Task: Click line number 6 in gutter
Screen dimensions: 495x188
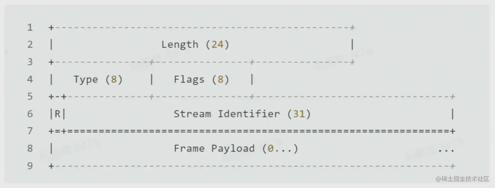Action: [x=30, y=114]
